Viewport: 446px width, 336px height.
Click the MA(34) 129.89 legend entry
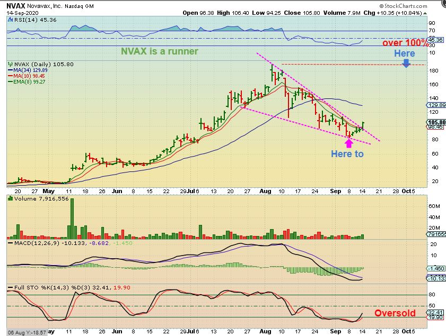click(x=28, y=70)
